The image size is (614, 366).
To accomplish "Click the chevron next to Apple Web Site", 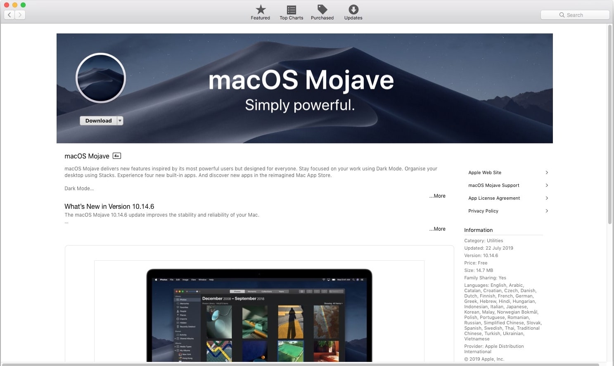I will [547, 172].
